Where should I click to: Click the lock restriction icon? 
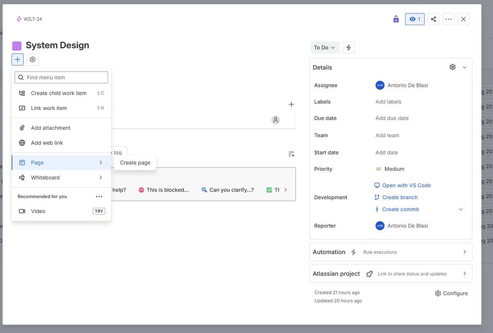(x=396, y=19)
